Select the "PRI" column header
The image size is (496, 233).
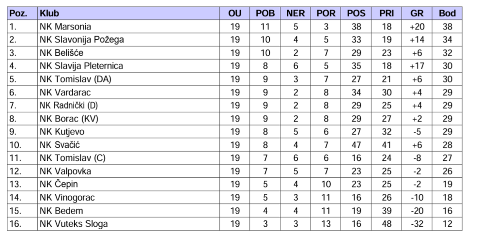tap(386, 14)
